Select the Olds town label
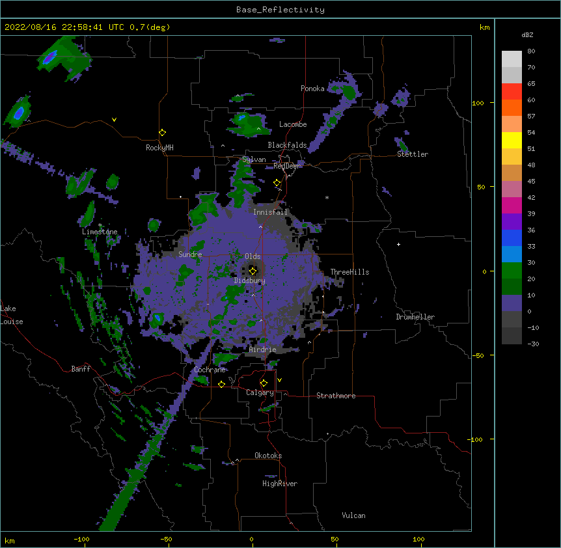This screenshot has height=548, width=561. 253,256
